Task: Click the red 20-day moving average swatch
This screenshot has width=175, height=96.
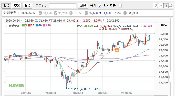Action: (29, 25)
